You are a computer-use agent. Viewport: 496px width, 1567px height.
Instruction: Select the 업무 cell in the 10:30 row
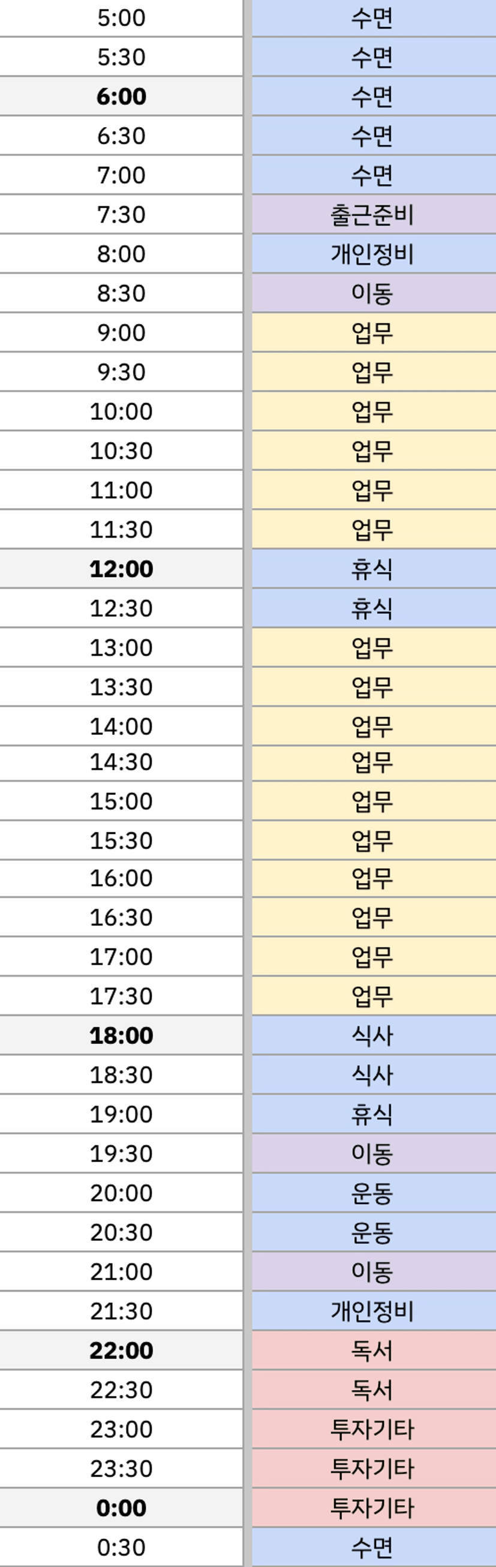[372, 451]
